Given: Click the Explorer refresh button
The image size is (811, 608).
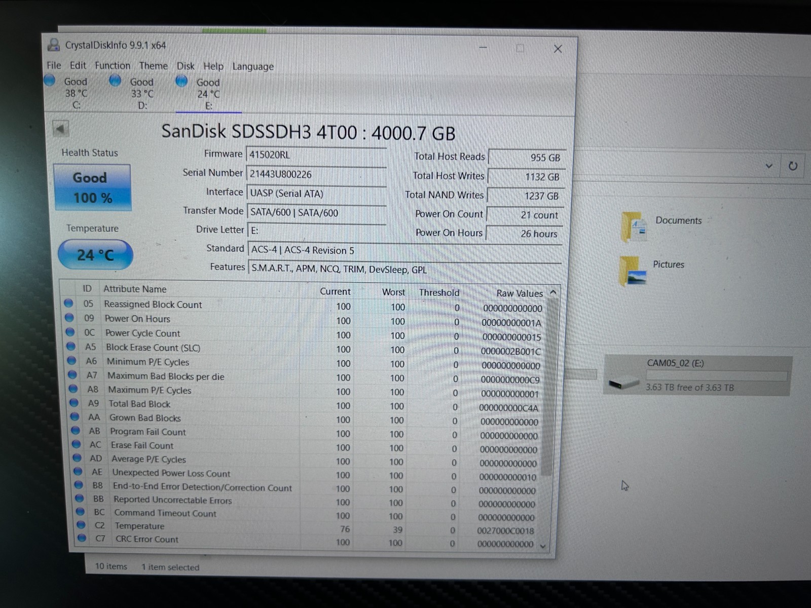Looking at the screenshot, I should point(793,166).
